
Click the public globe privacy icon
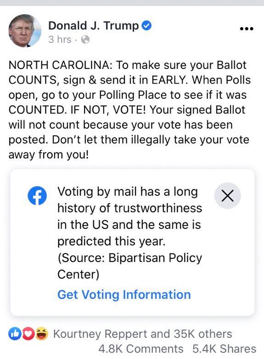coord(85,40)
